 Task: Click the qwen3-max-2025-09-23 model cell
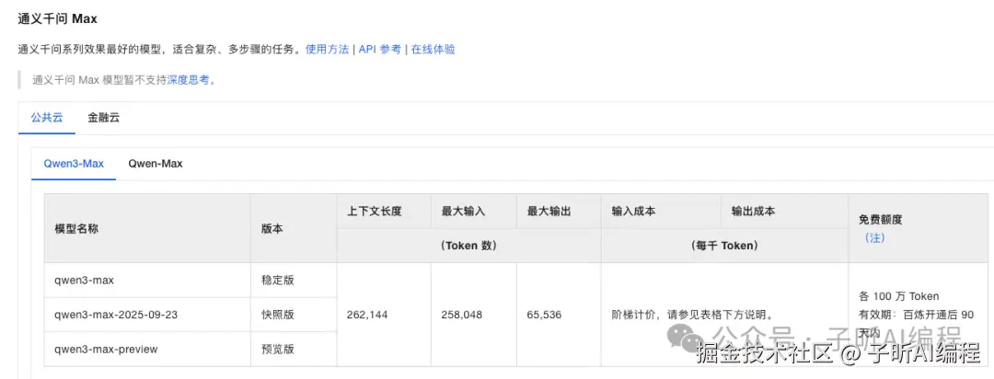(x=116, y=315)
